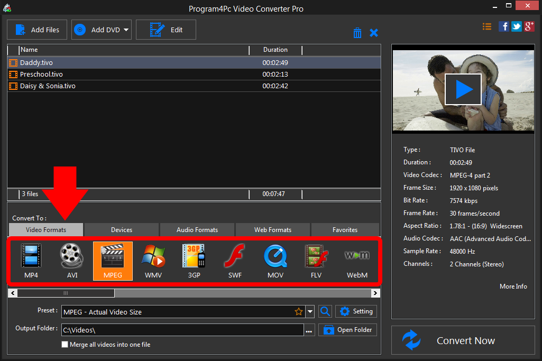Start conversion with Convert Now

coord(463,340)
